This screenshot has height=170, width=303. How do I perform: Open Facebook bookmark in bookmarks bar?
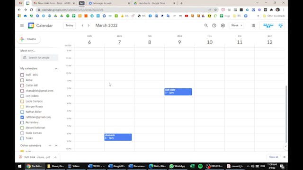pyautogui.click(x=150, y=16)
